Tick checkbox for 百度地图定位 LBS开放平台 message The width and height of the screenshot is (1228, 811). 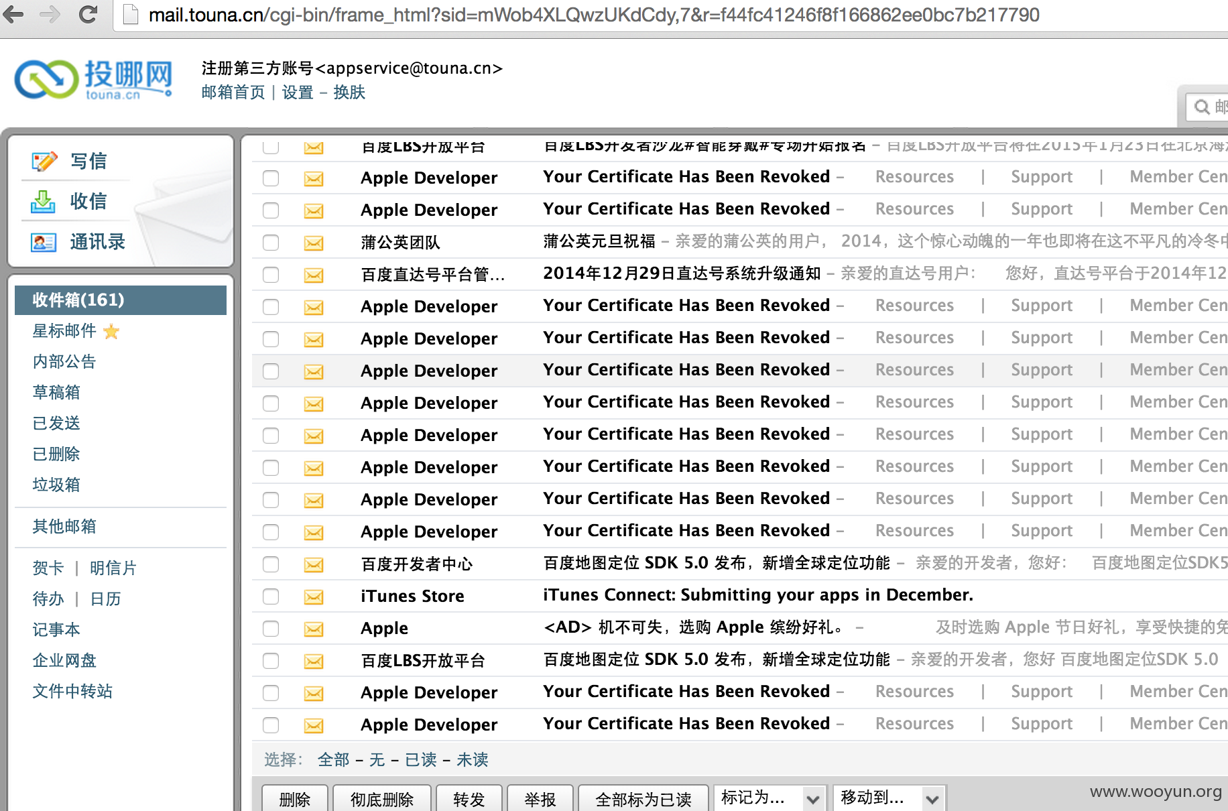(x=271, y=661)
